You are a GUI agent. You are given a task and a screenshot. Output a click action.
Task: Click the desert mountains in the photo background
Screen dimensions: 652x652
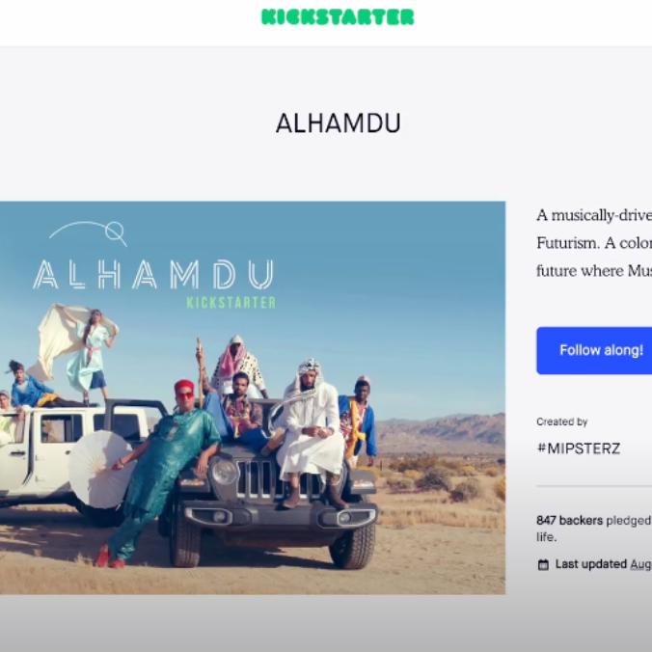[441, 432]
